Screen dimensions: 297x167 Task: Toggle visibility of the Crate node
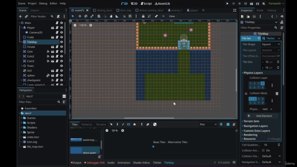(x=62, y=37)
